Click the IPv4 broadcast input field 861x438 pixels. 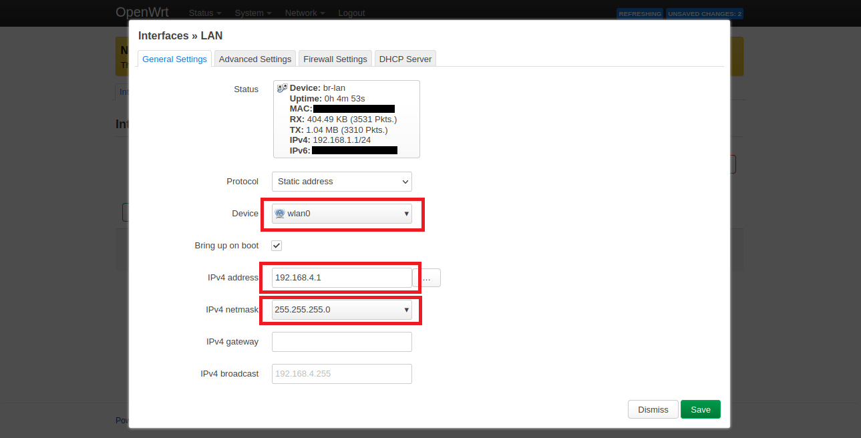[x=342, y=374]
